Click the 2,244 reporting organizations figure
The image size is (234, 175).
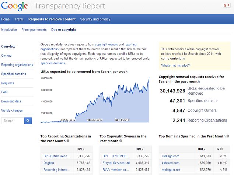coord(179,120)
